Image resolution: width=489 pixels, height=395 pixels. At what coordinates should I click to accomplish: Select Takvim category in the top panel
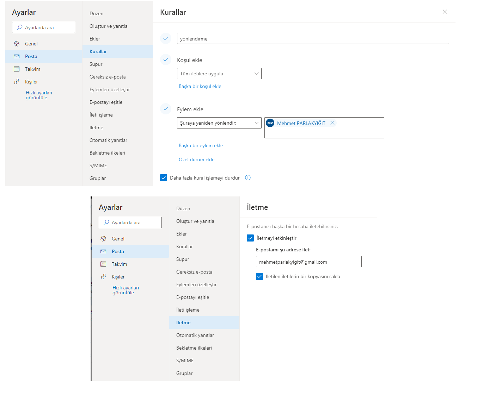44,69
